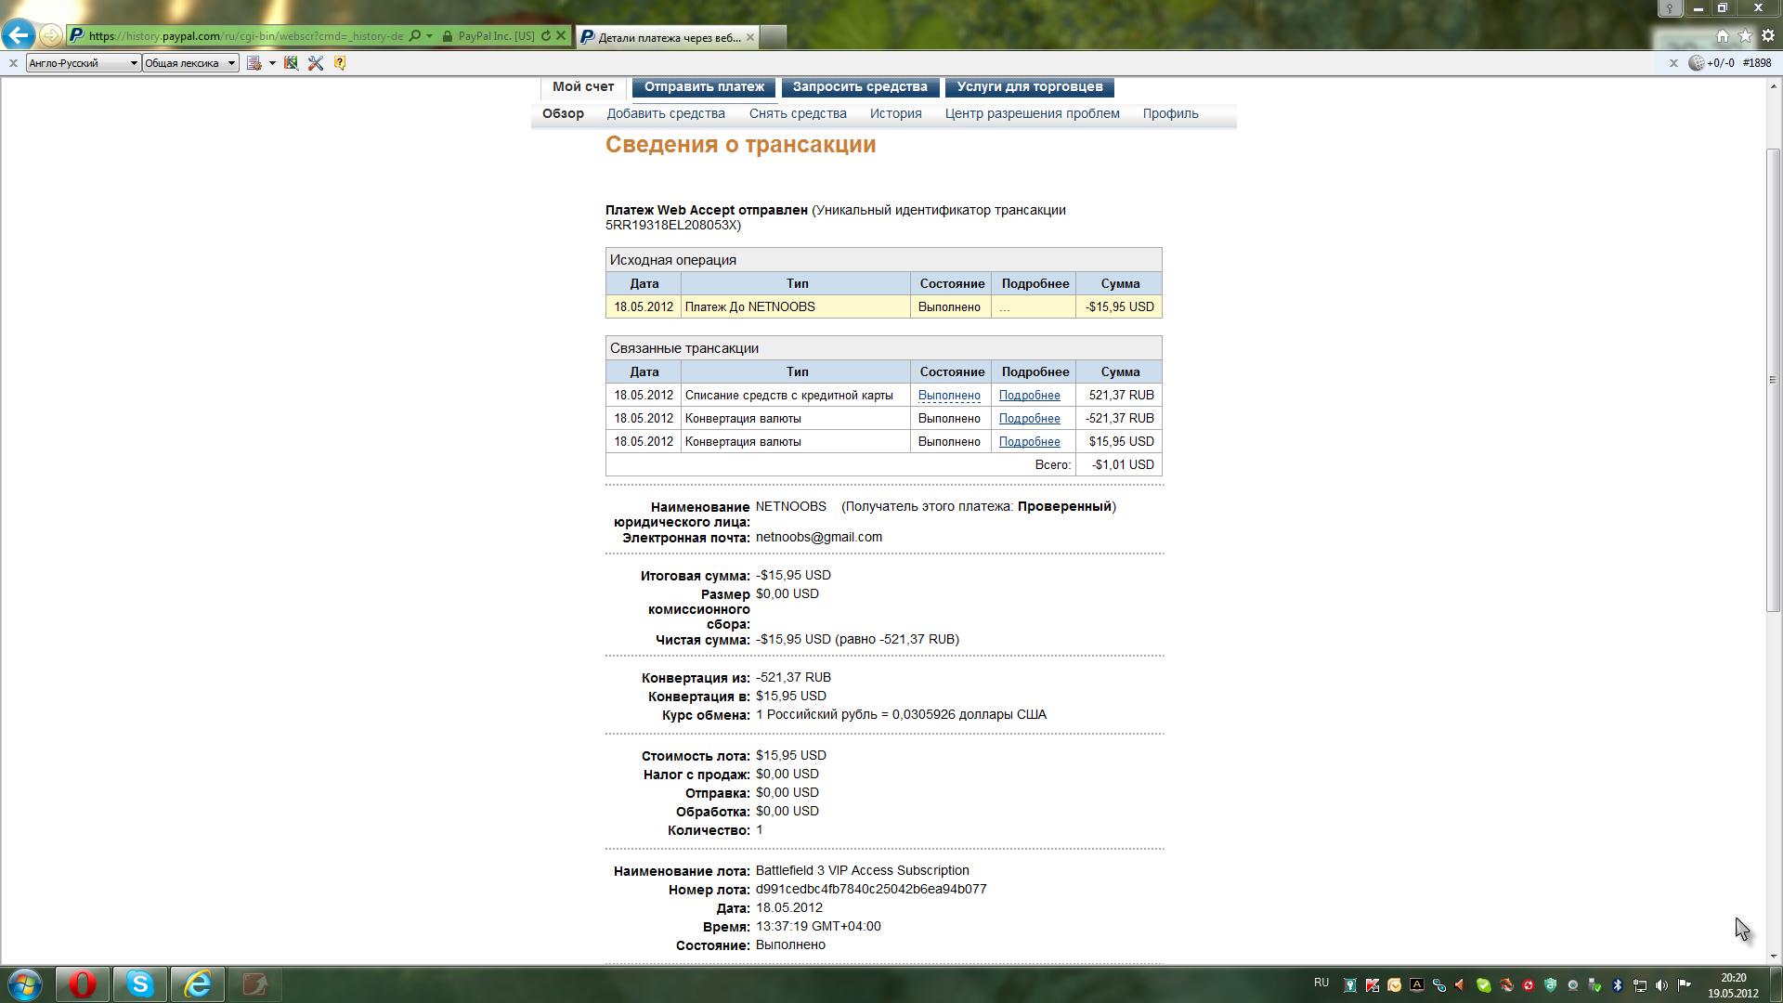Image resolution: width=1783 pixels, height=1003 pixels.
Task: Click the taskbar clock showing 20:20
Action: click(x=1733, y=984)
